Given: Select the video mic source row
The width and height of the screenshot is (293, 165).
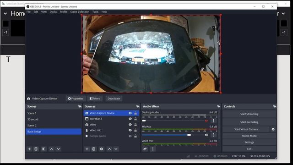Looking at the screenshot, I should 111,130.
